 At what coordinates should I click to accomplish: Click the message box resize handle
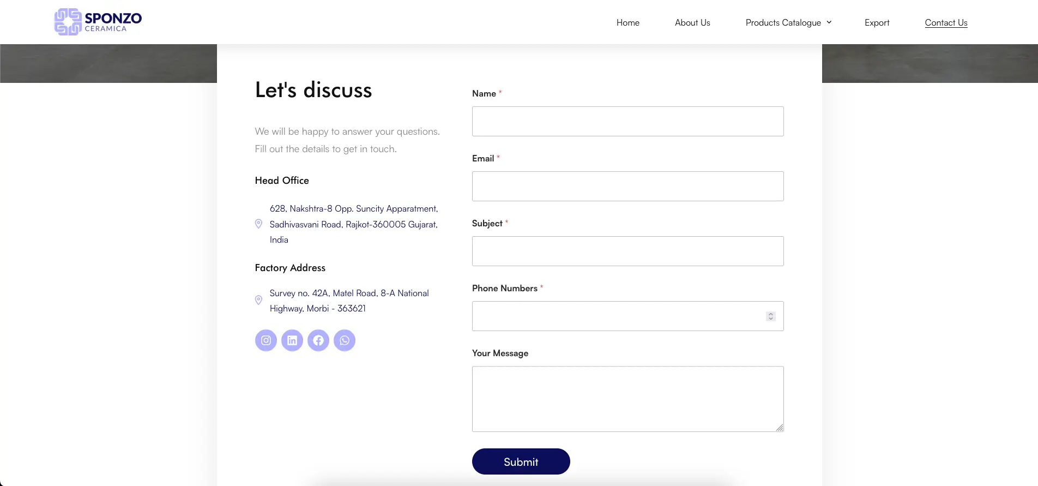tap(780, 428)
